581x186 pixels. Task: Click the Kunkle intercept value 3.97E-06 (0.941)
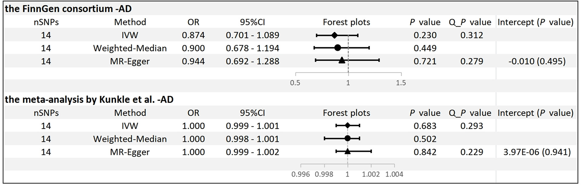coord(537,152)
